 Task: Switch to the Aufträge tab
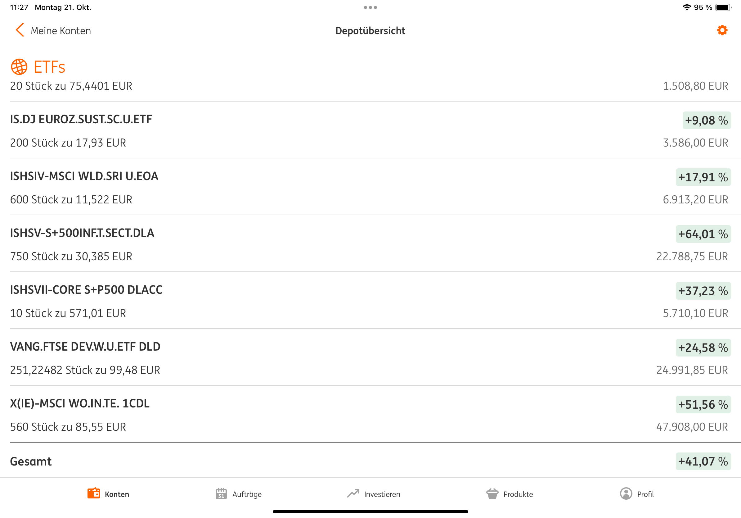[247, 494]
